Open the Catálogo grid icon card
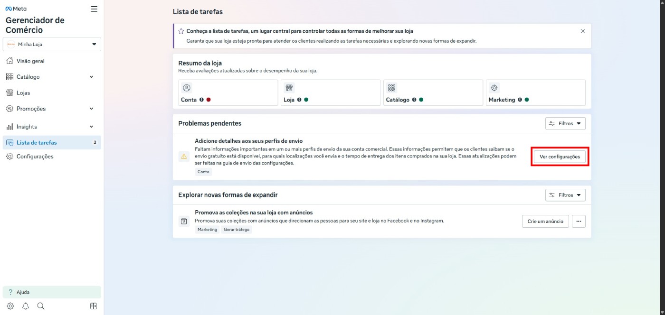The width and height of the screenshot is (665, 315). (391, 87)
